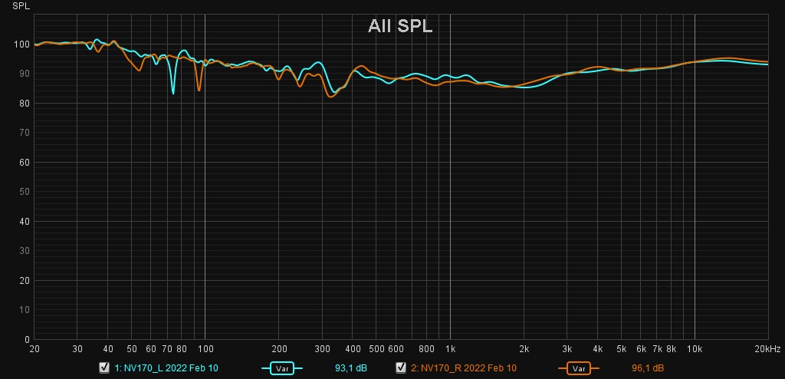Click the orange Var smoothing icon
Screen dimensions: 785x379
click(578, 368)
